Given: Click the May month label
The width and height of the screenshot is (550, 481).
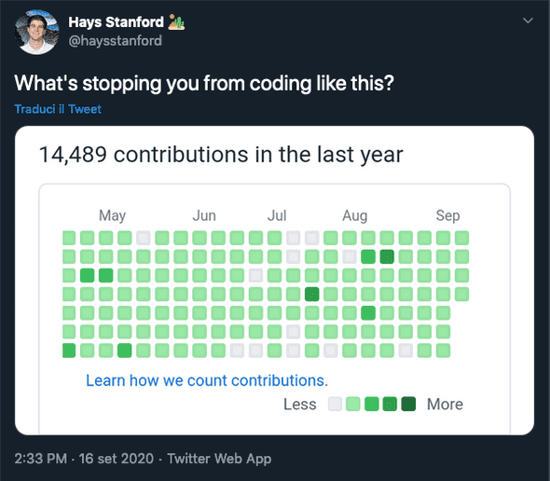Looking at the screenshot, I should [112, 215].
